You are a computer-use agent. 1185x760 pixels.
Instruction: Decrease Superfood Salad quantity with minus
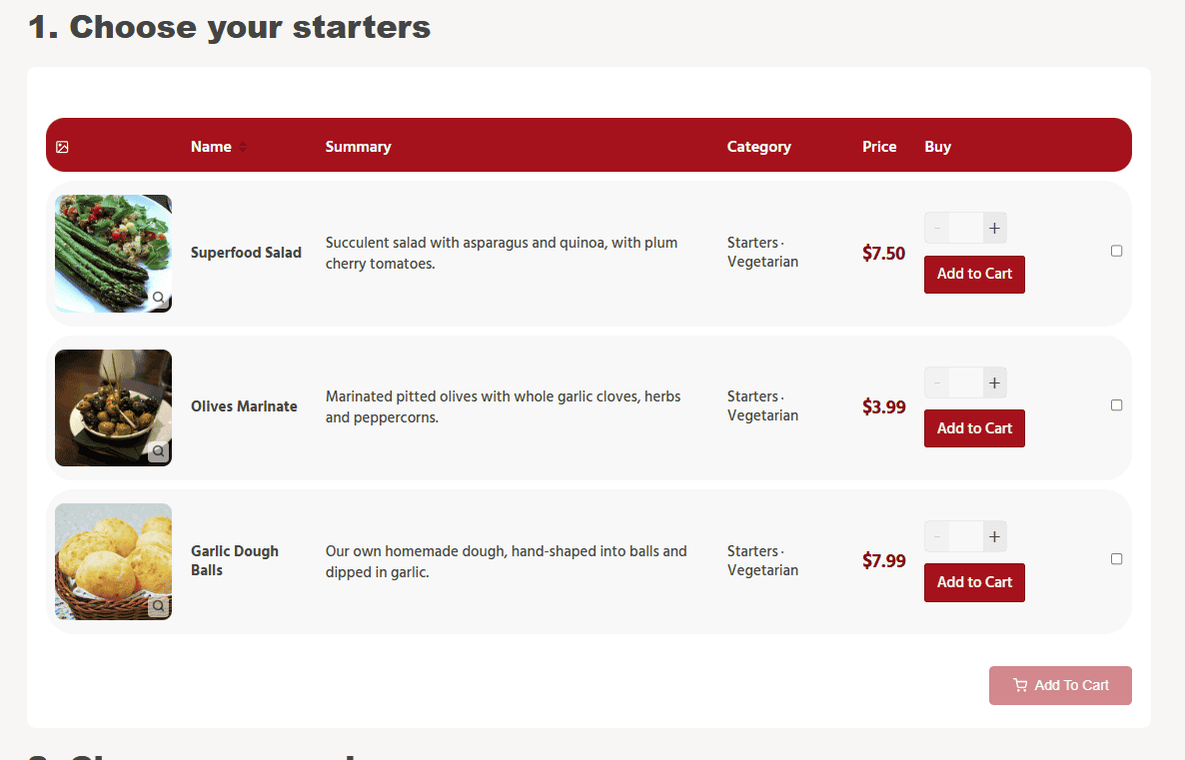click(x=937, y=229)
